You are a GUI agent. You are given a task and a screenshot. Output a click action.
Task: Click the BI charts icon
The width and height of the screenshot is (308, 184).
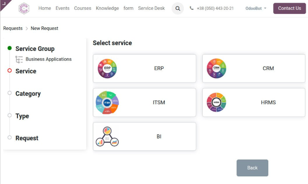pyautogui.click(x=107, y=137)
